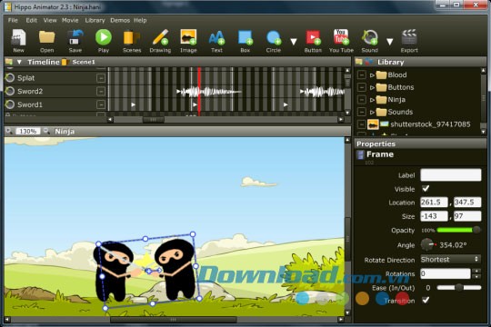The width and height of the screenshot is (491, 327).
Task: Click the Angle dial knob
Action: point(427,244)
